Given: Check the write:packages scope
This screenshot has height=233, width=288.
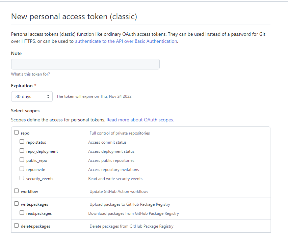Looking at the screenshot, I should pyautogui.click(x=16, y=204).
